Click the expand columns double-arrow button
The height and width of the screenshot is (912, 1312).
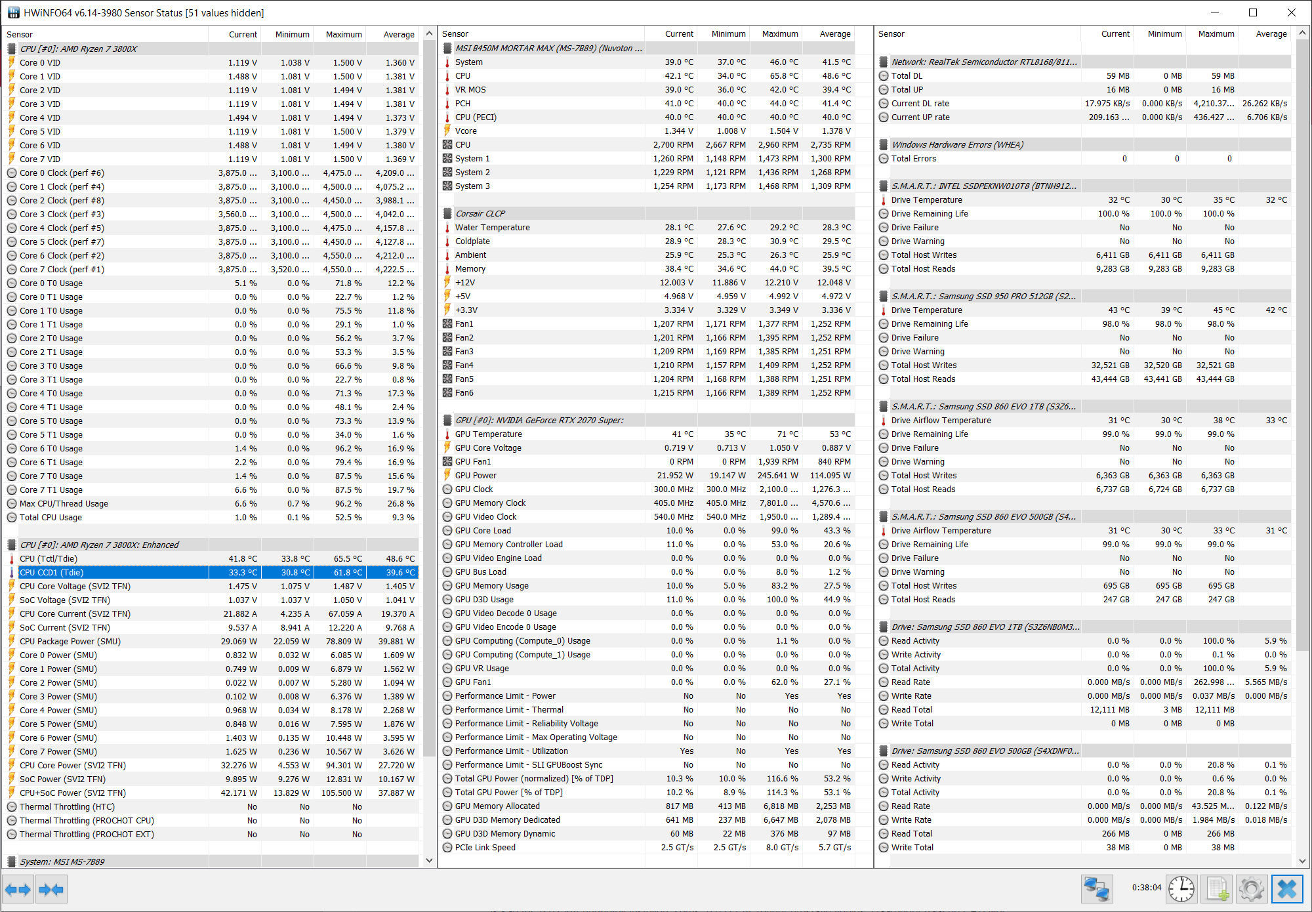pyautogui.click(x=18, y=890)
